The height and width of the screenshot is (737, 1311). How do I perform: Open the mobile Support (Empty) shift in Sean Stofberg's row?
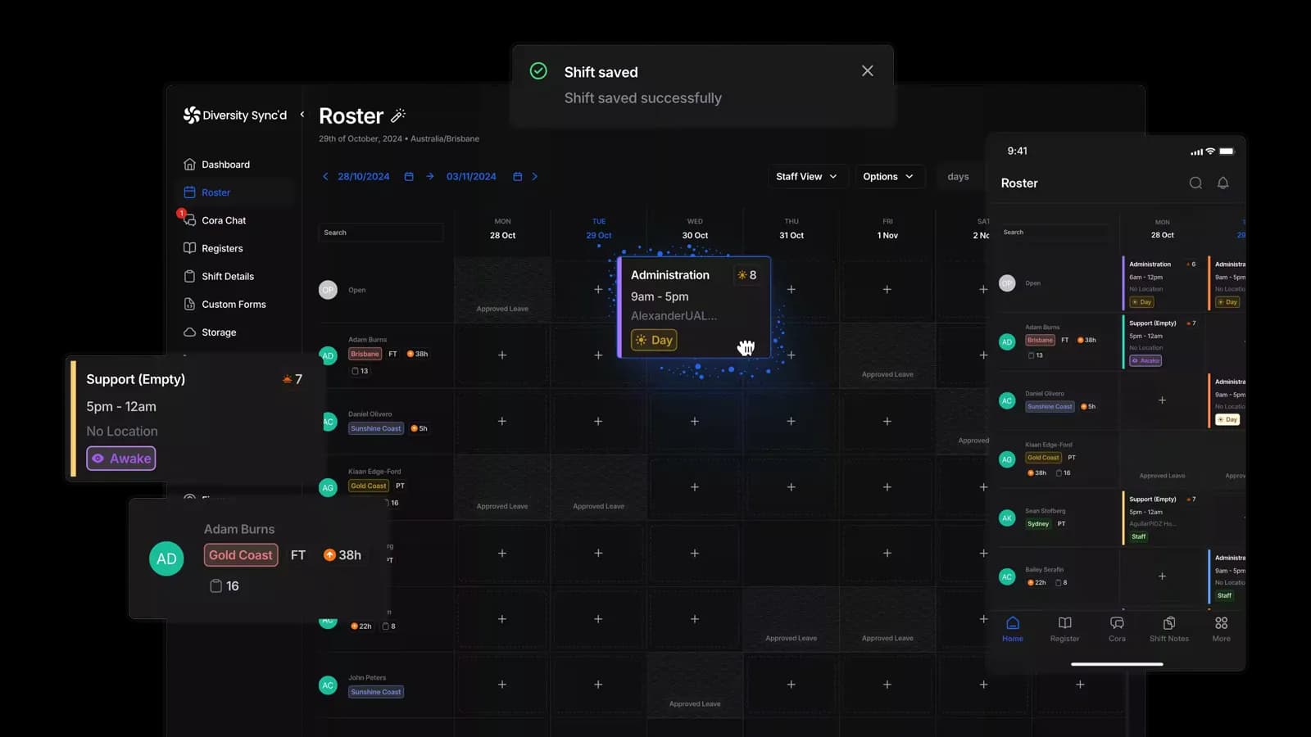click(1162, 518)
